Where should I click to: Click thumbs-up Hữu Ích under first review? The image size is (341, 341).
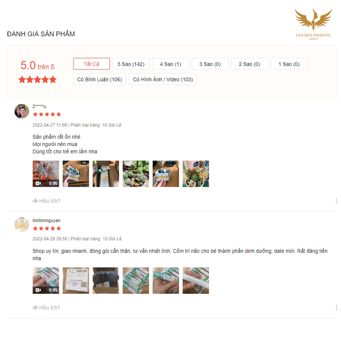[x=46, y=200]
